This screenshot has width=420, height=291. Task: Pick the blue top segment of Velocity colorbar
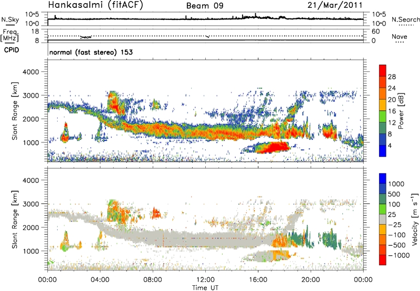pyautogui.click(x=383, y=179)
